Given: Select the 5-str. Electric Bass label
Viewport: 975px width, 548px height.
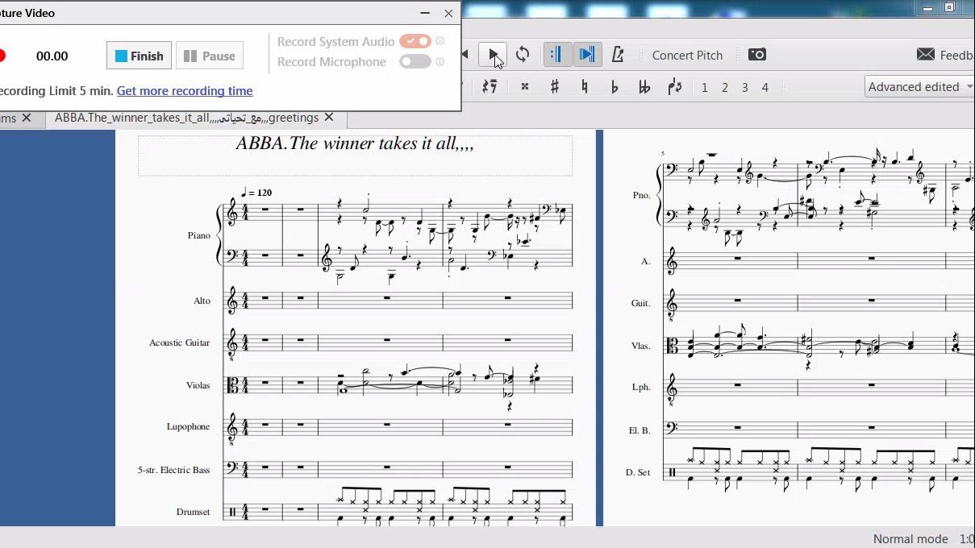Looking at the screenshot, I should pos(174,470).
